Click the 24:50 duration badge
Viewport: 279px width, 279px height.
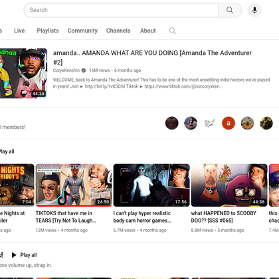point(103,202)
